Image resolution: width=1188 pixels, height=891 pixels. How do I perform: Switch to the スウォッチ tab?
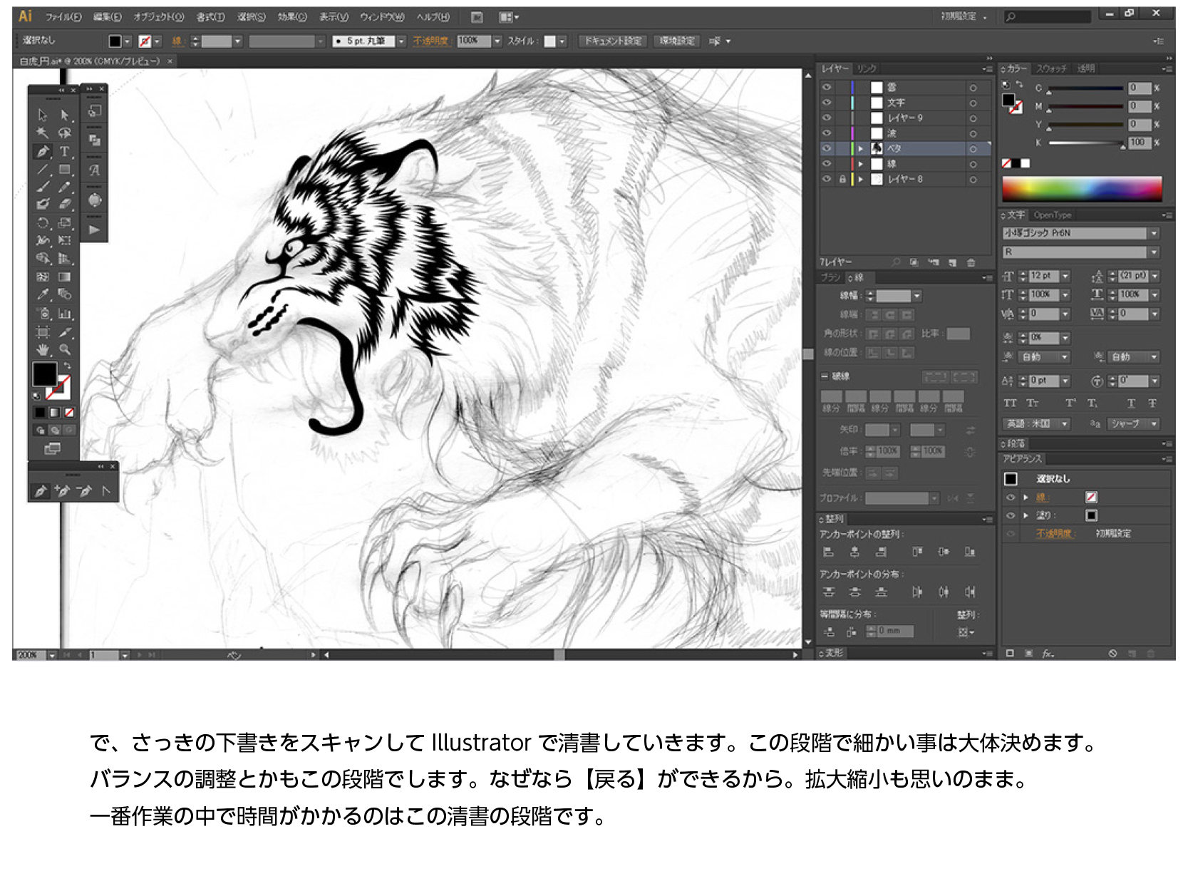pos(1051,68)
